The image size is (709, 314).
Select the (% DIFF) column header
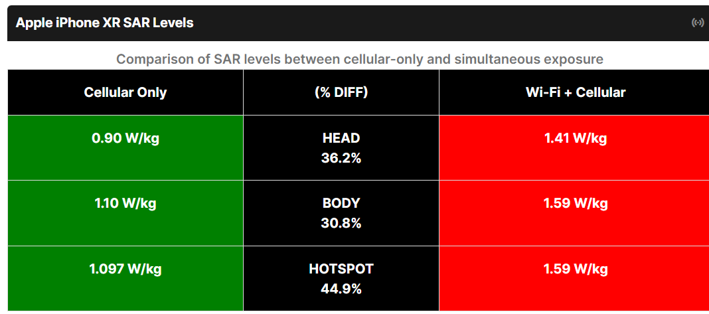click(341, 92)
